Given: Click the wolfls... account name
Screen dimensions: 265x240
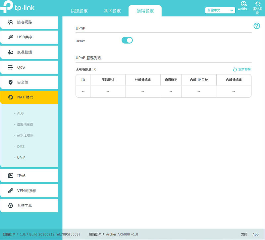Looking at the screenshot, I should click(x=243, y=9).
